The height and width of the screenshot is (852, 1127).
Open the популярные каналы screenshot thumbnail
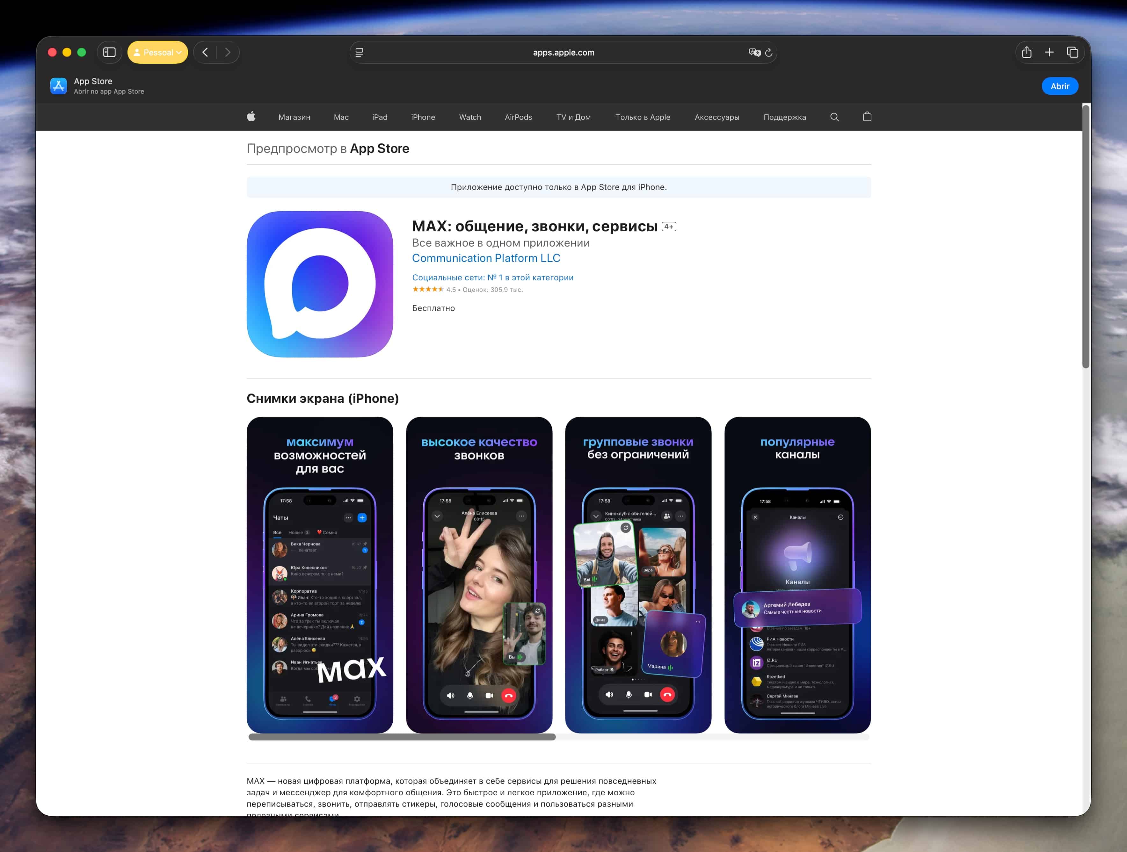tap(797, 575)
